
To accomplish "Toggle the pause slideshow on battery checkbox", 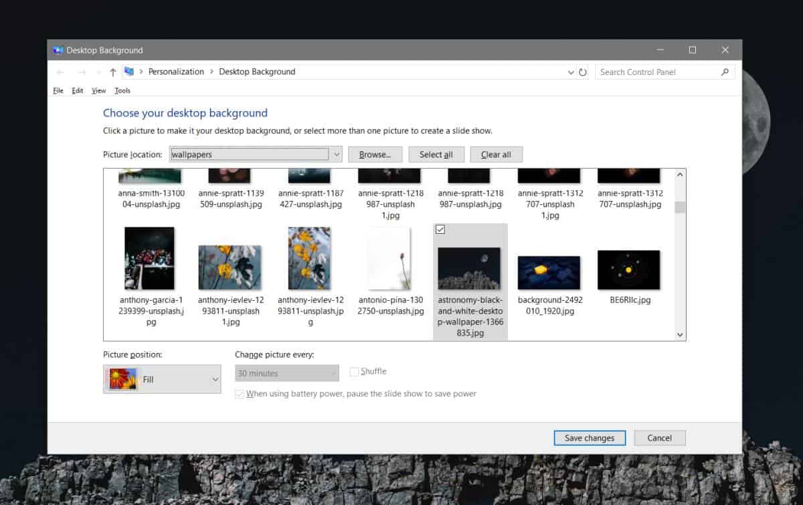I will pyautogui.click(x=240, y=394).
